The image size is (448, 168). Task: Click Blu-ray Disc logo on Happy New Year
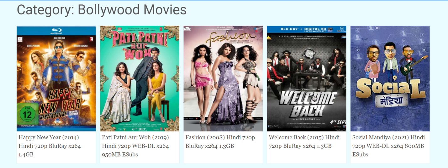(56, 30)
